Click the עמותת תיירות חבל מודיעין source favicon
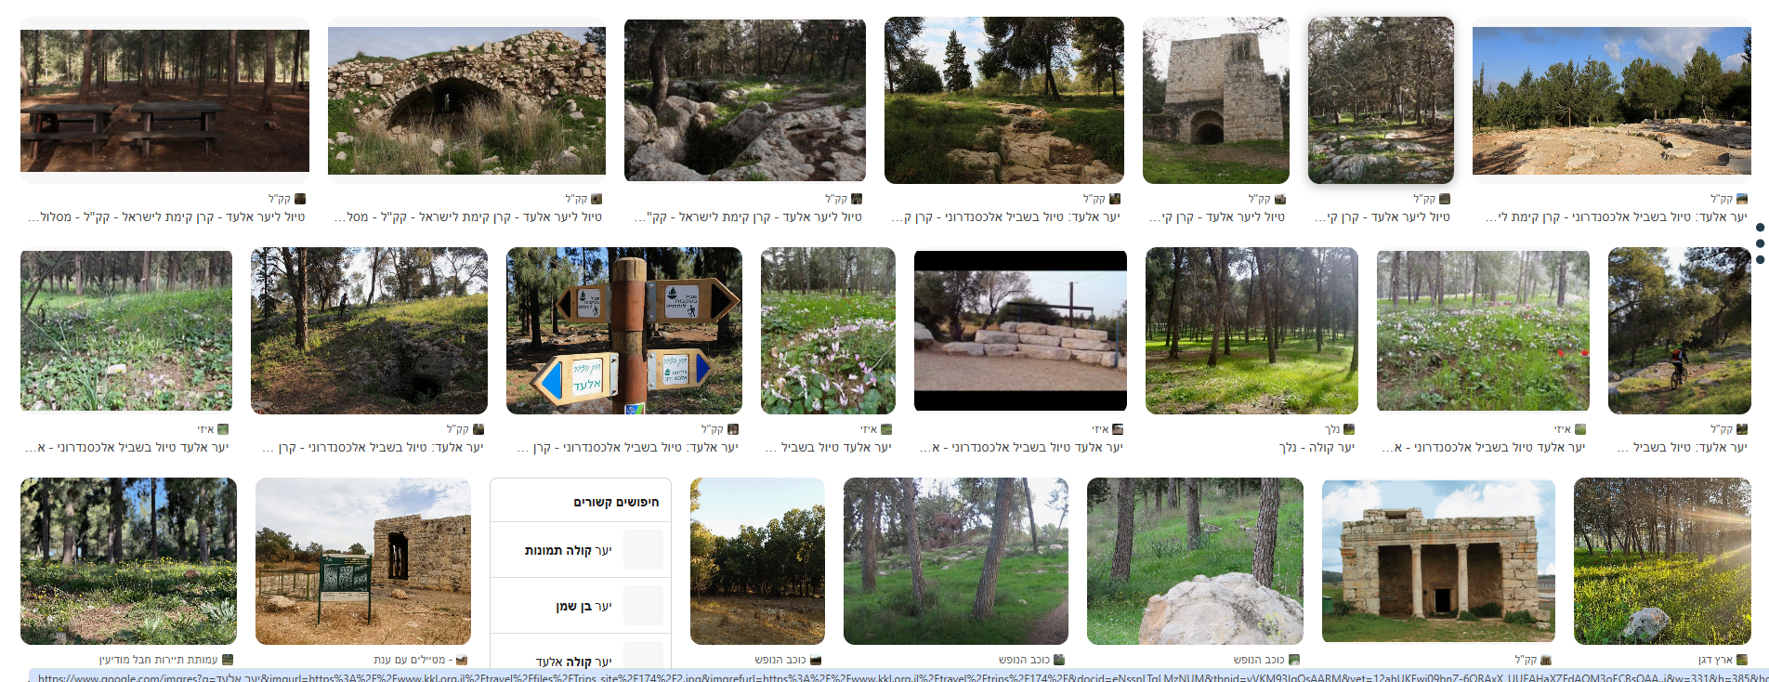 pos(228,660)
